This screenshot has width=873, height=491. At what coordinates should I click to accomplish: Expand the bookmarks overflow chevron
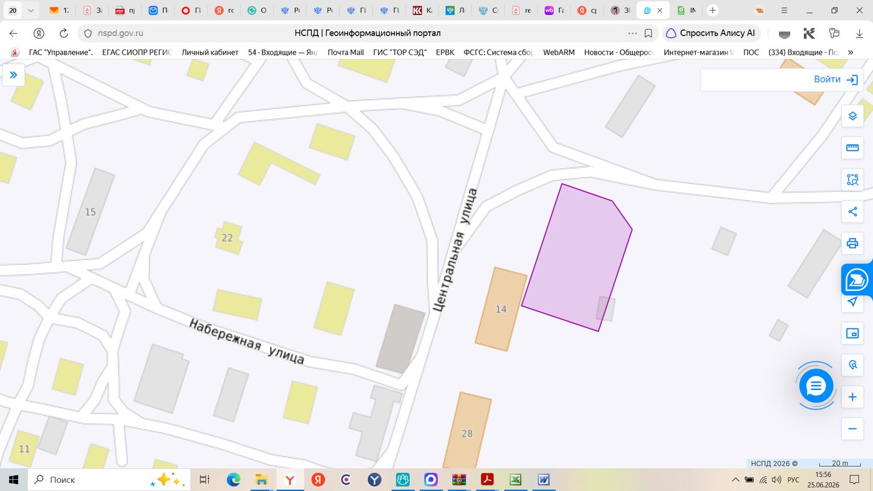851,52
